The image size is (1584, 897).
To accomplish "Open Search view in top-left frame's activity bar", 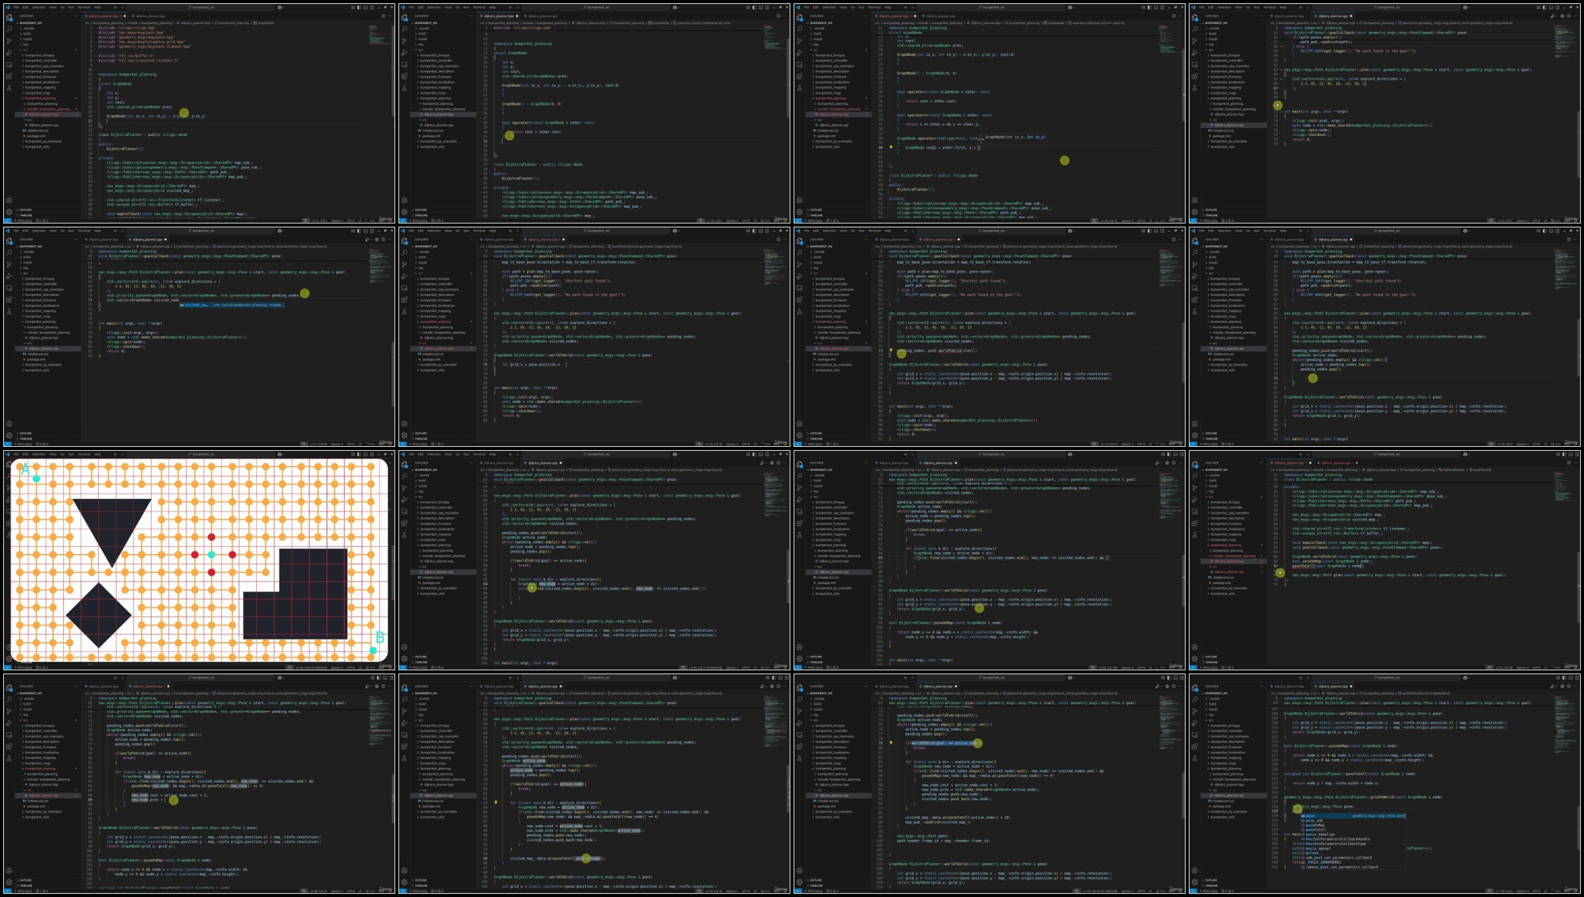I will click(9, 29).
